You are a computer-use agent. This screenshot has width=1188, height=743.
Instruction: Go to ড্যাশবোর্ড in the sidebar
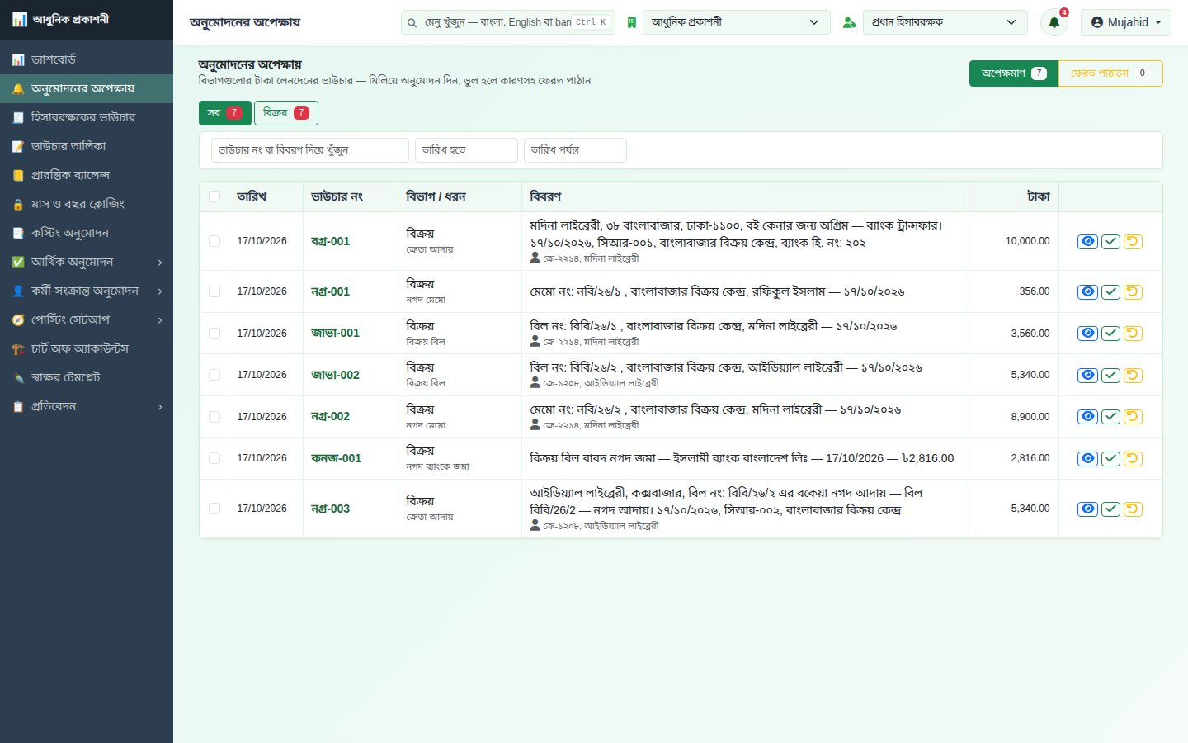click(x=87, y=59)
